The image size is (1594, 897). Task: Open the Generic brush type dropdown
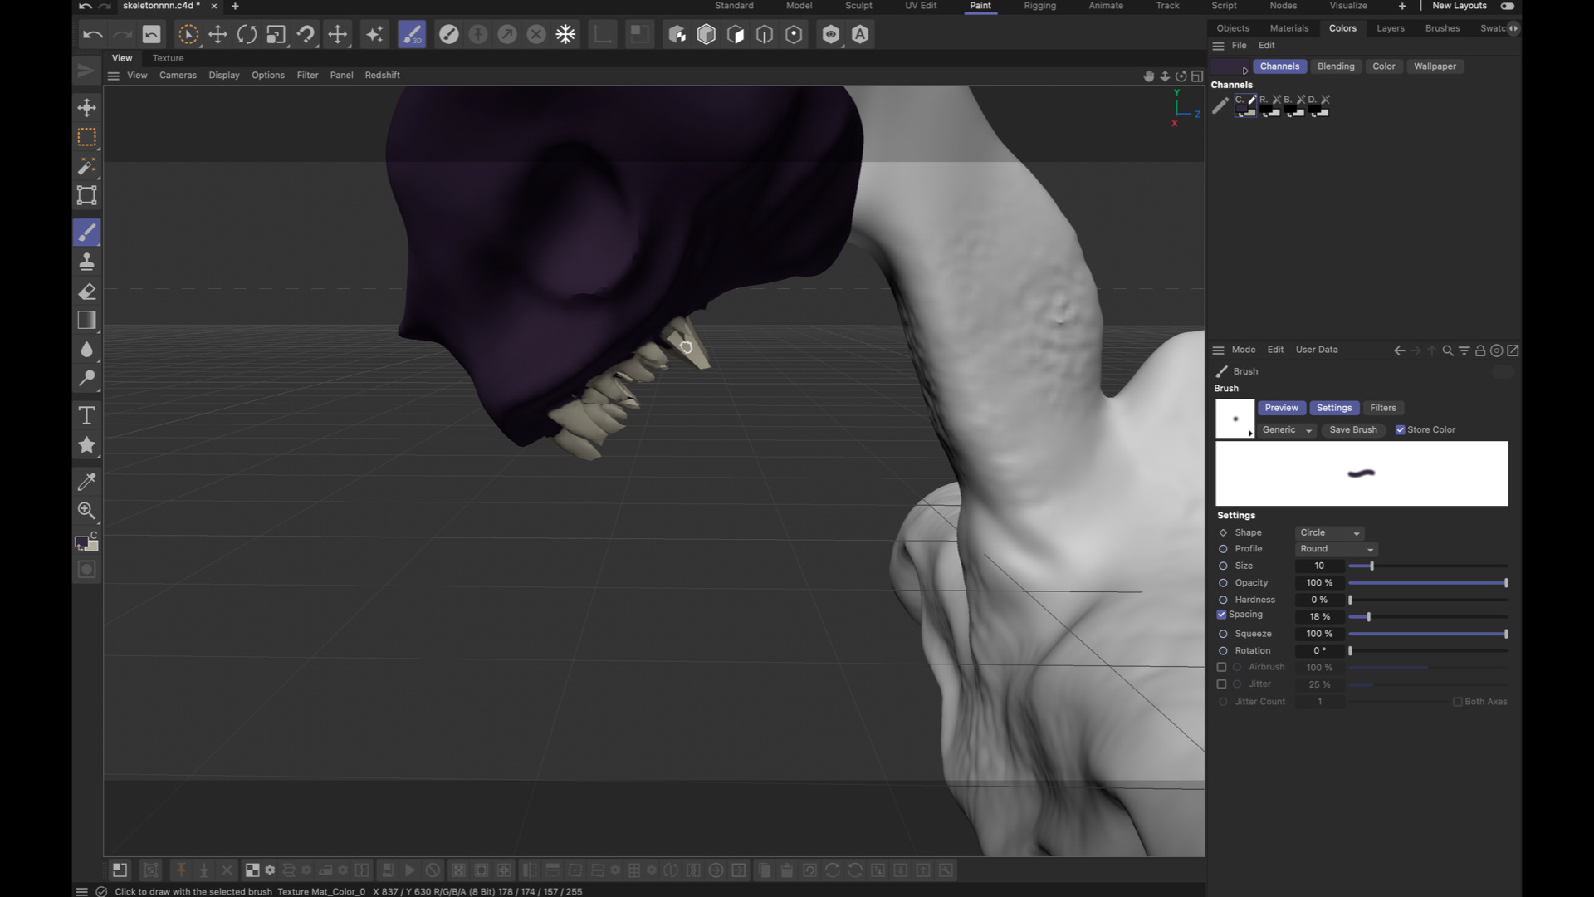point(1287,430)
